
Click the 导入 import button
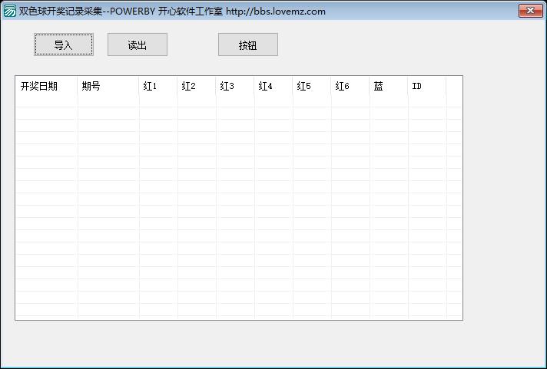point(64,44)
